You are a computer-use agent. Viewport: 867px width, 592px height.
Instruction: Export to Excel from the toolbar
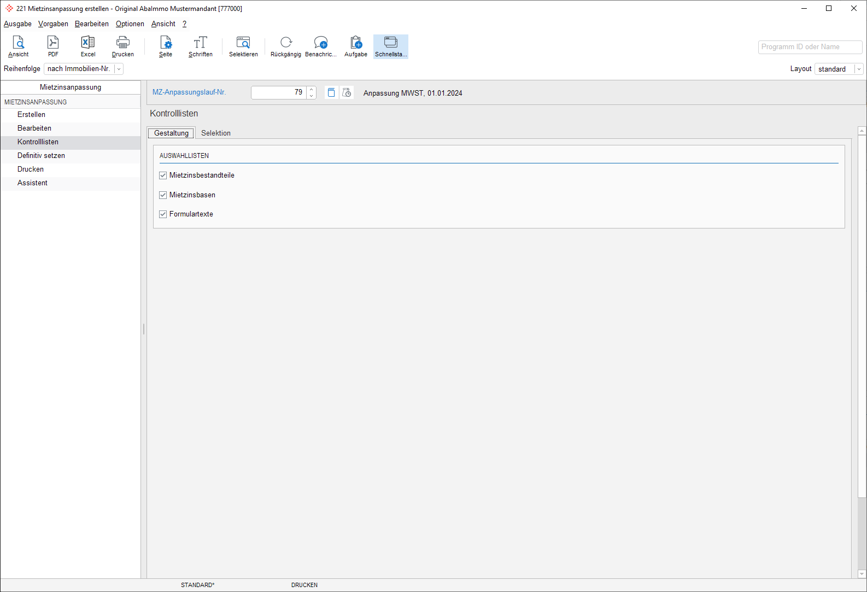(x=88, y=46)
